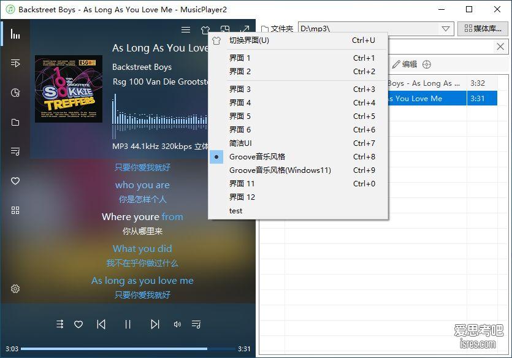Open the volume speaker control

tap(177, 324)
